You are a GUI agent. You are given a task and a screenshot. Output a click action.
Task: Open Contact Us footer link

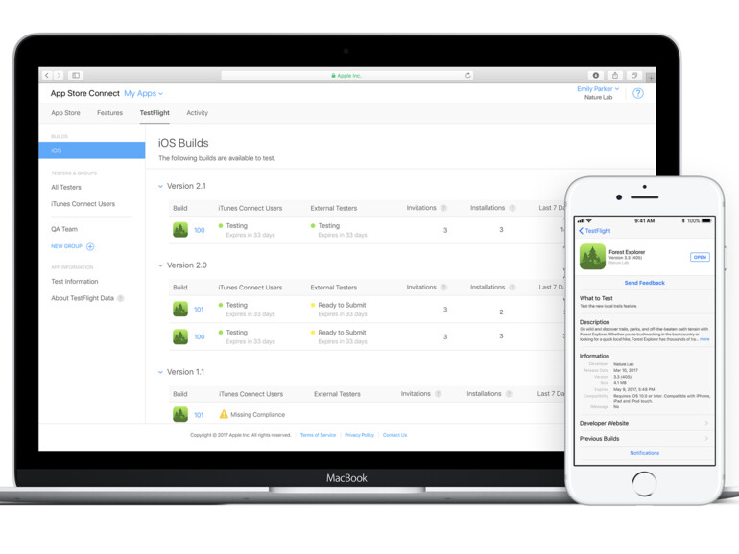pos(395,435)
